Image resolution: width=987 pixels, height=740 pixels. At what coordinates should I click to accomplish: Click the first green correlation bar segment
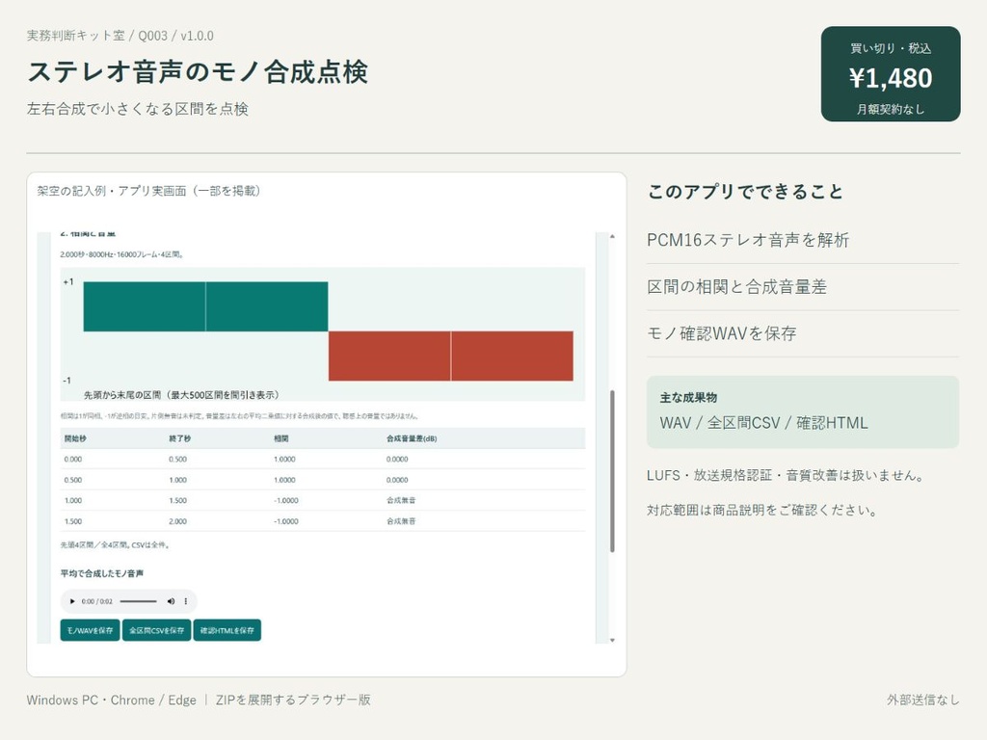(145, 306)
